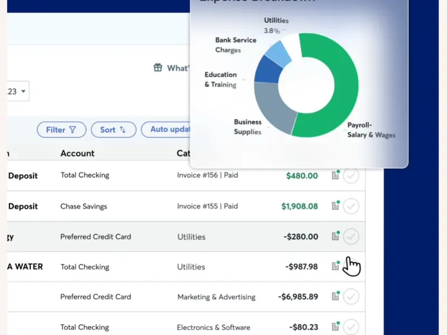Click receipt icon on the -$80.23 row

click(x=335, y=327)
